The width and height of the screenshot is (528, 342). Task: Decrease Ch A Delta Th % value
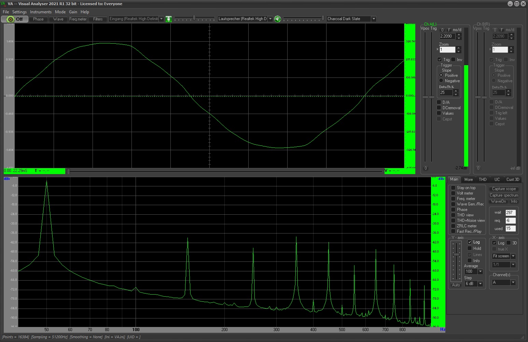[456, 95]
